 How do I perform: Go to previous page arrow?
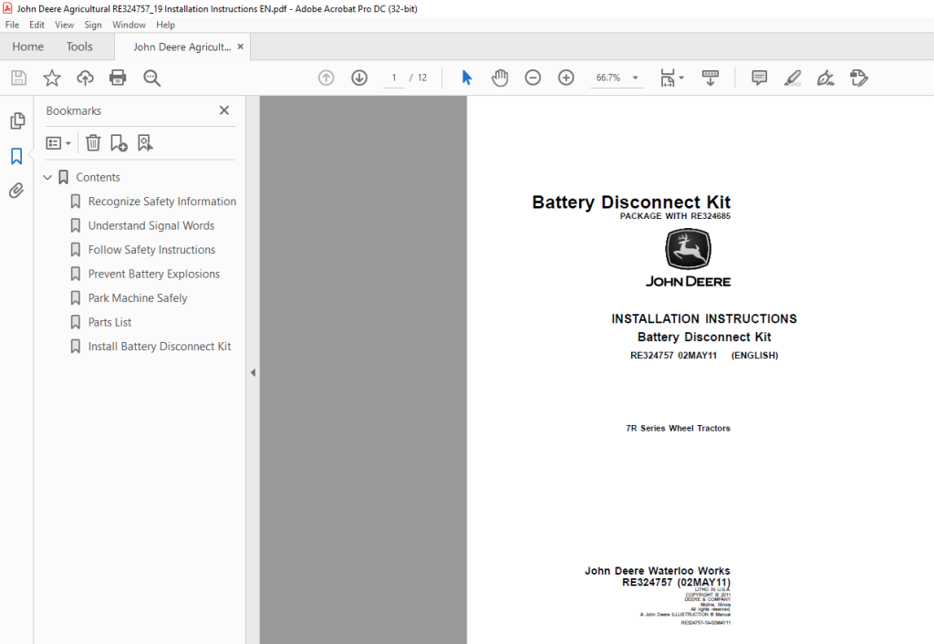(x=326, y=78)
